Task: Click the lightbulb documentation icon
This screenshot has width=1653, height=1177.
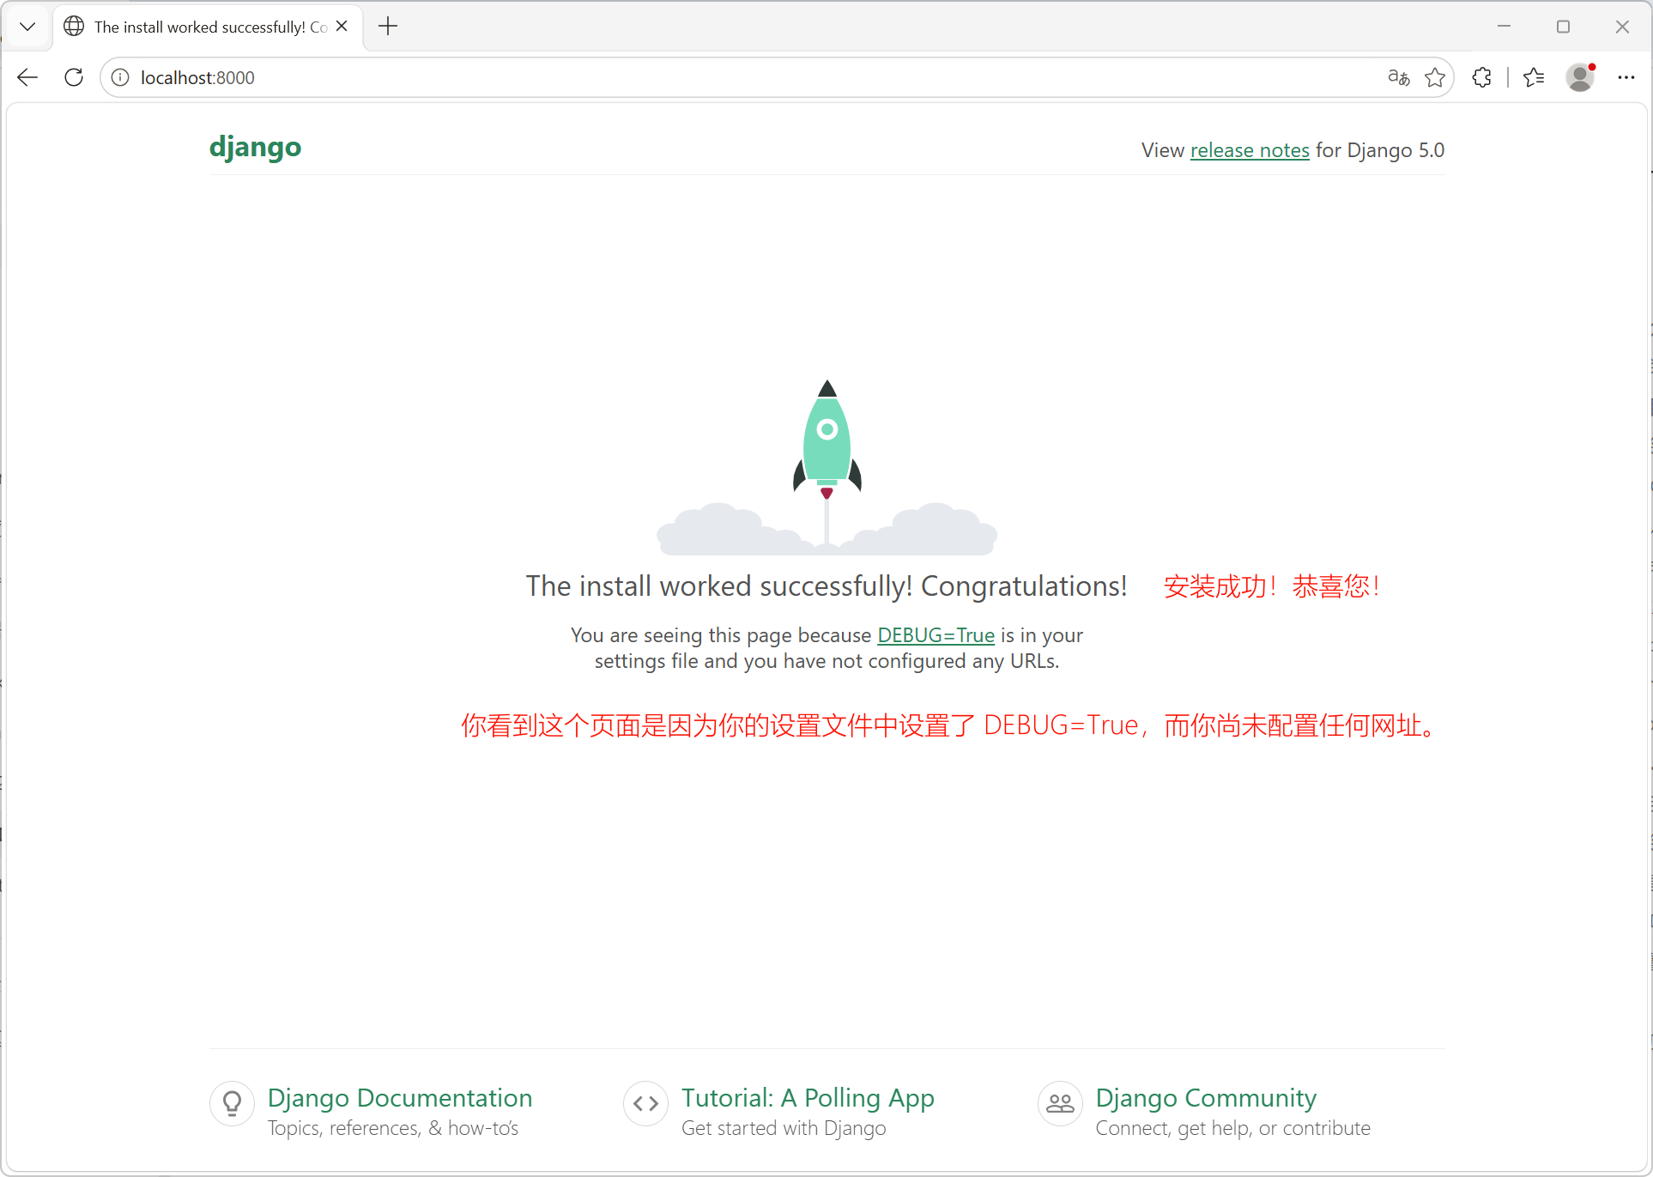Action: click(232, 1103)
